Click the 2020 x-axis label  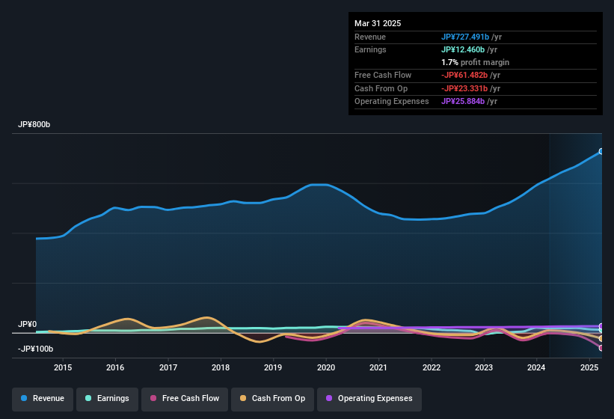326,367
